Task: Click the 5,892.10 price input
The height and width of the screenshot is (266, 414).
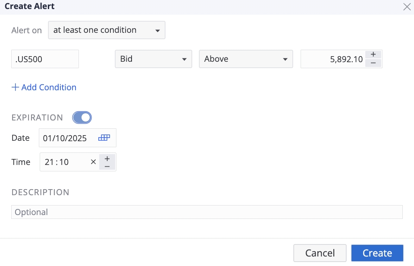Action: point(332,60)
